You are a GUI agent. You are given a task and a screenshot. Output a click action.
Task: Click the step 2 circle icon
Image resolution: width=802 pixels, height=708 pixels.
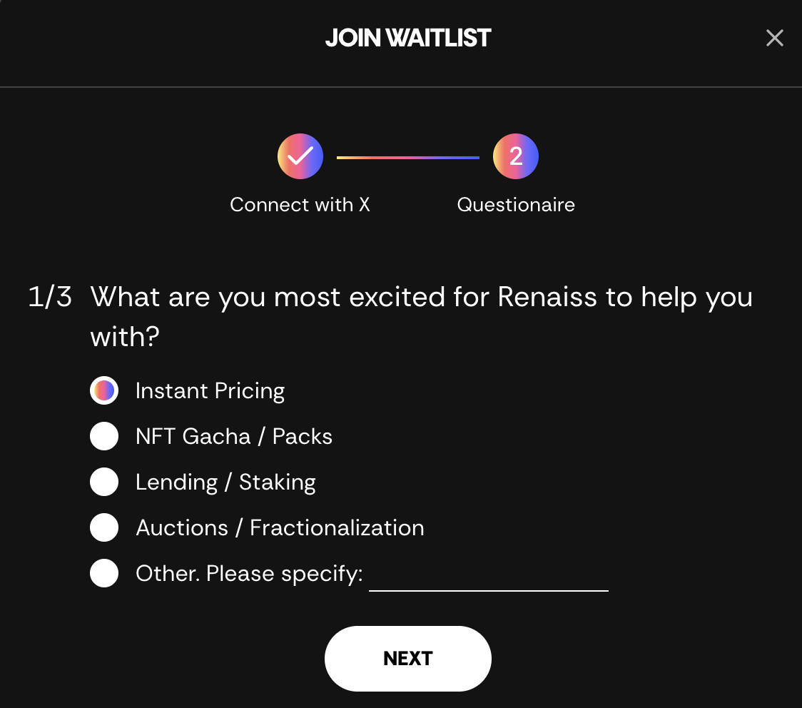pos(515,156)
